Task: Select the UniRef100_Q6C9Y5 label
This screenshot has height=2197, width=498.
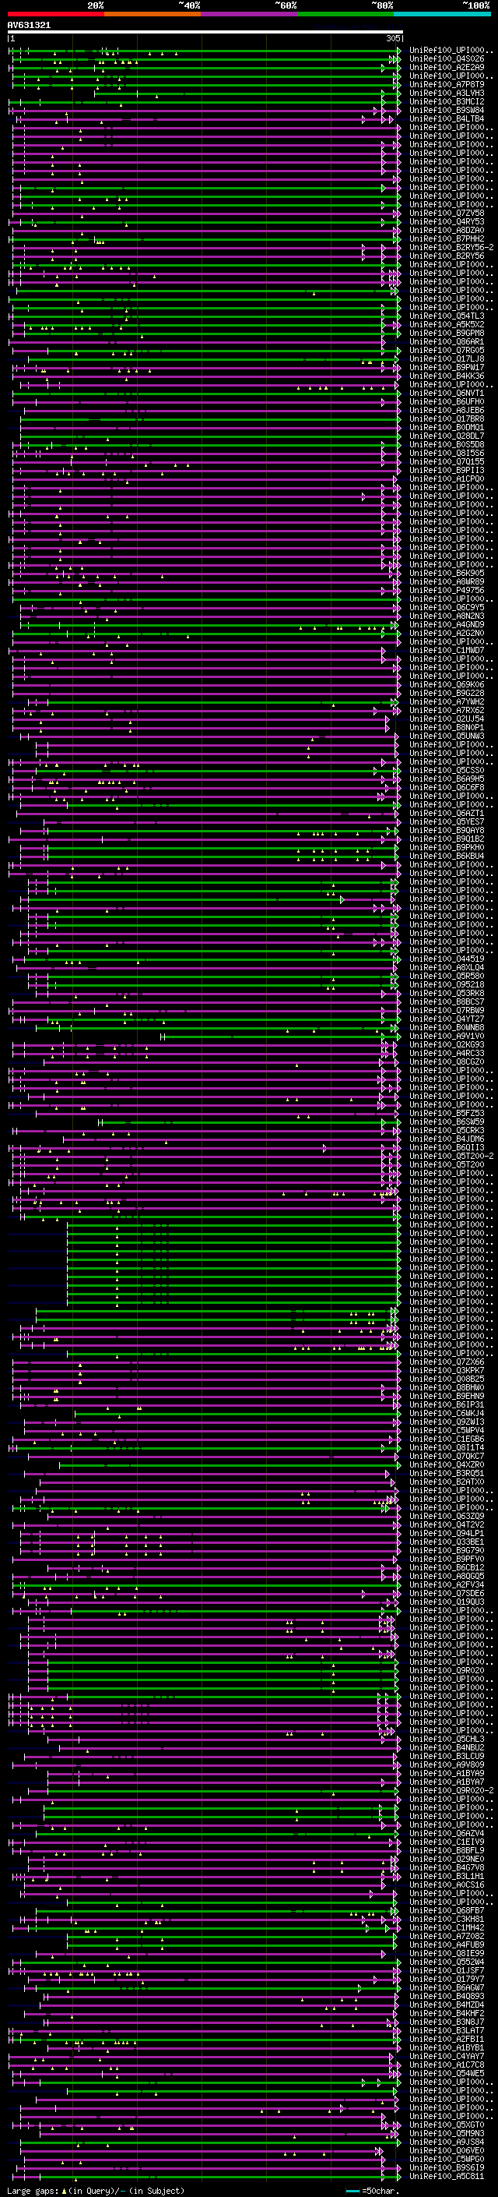Action: click(x=447, y=607)
